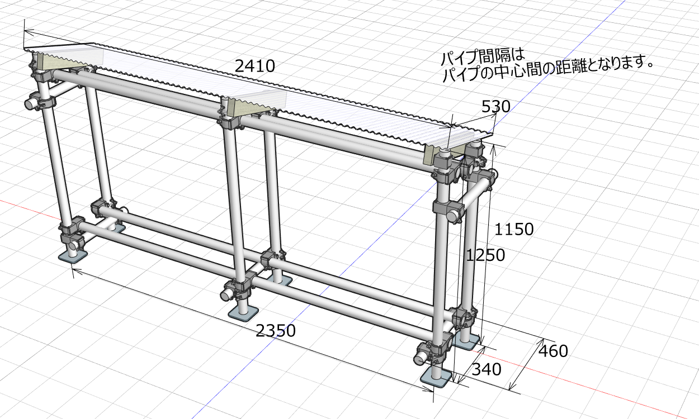Click the 1250 height dimension label
699x419 pixels.
click(x=485, y=255)
